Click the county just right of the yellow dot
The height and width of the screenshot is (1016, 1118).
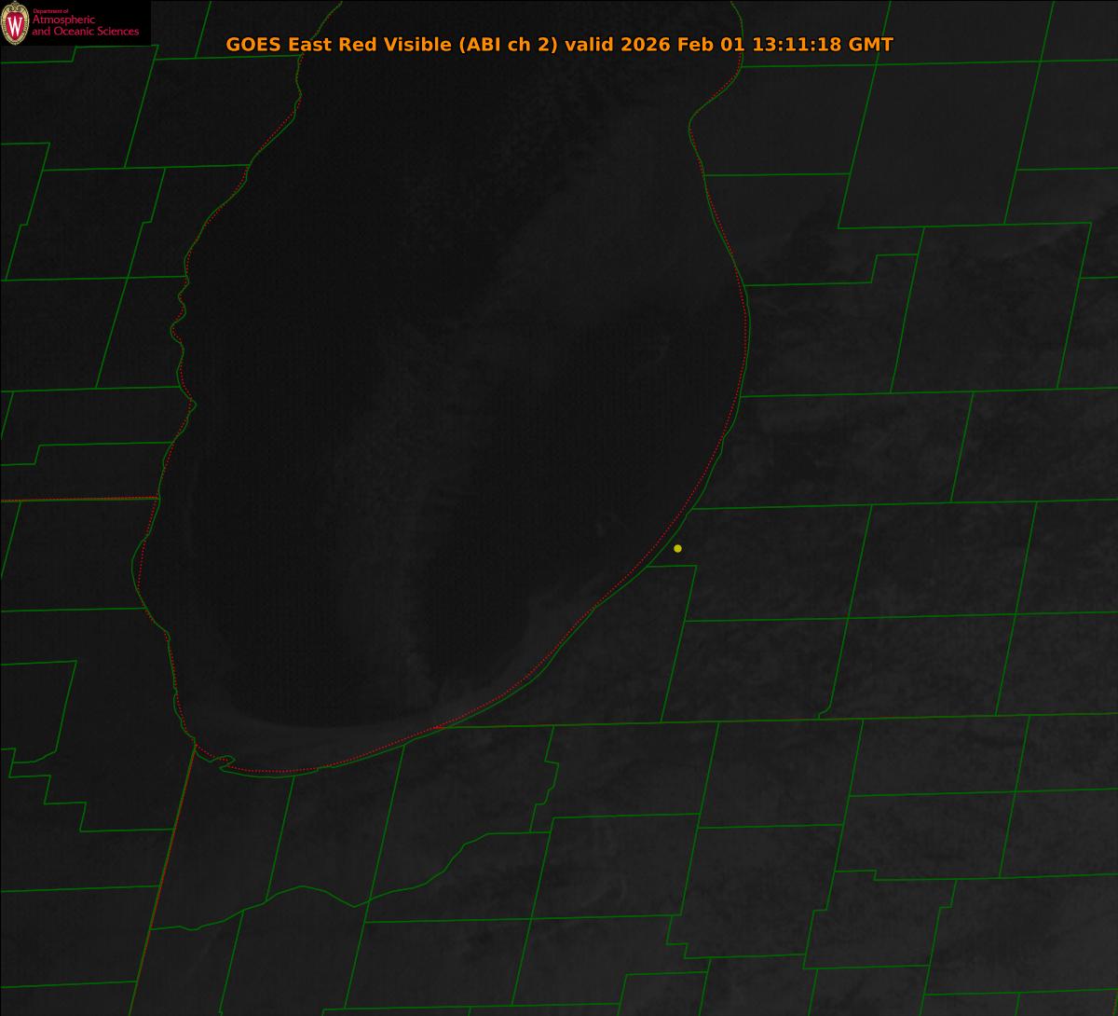coord(773,559)
